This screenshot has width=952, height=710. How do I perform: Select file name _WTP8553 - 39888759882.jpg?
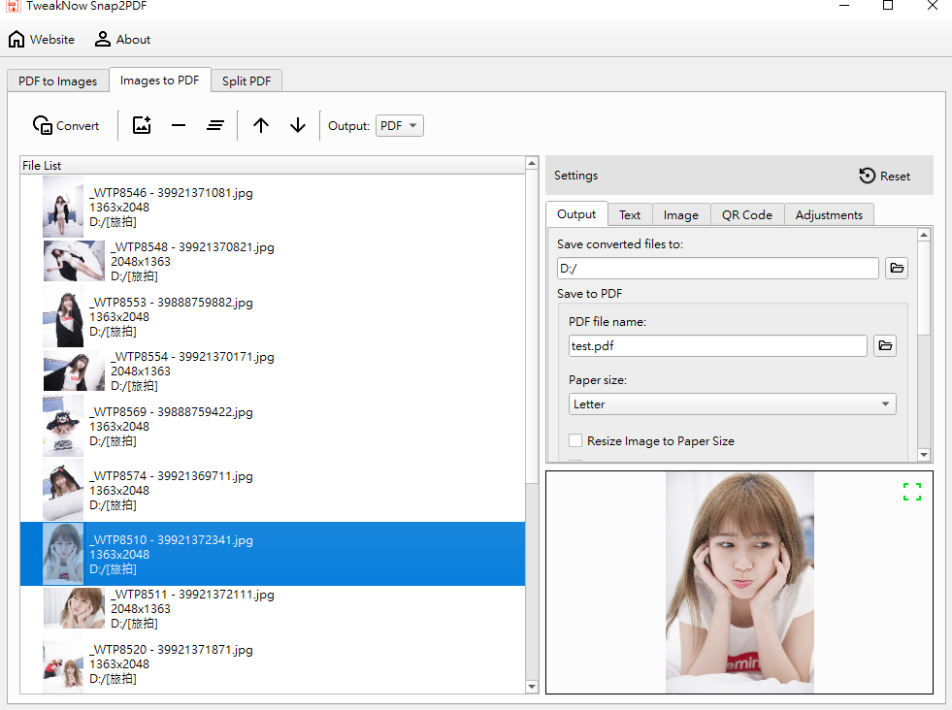(x=171, y=303)
